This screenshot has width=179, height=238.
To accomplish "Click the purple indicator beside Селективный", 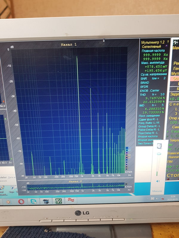I will [167, 46].
